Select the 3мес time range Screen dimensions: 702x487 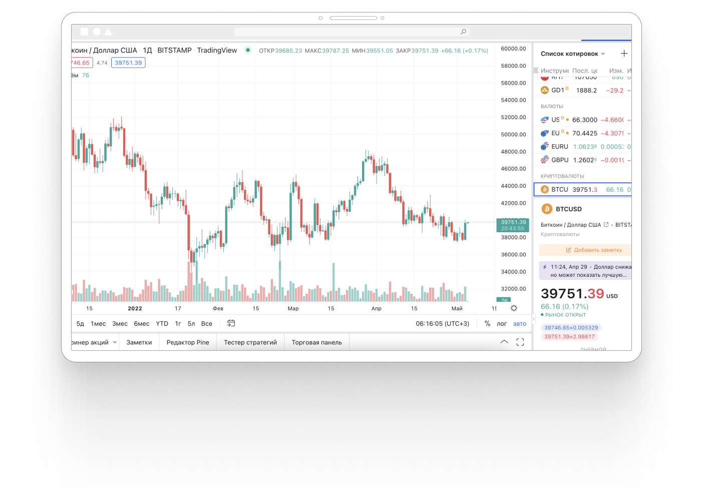(120, 324)
